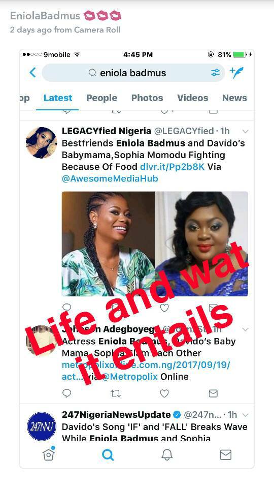Open the dlvr.it/Pp2b8K link
Viewport: 274px width, 488px height.
coord(173,167)
